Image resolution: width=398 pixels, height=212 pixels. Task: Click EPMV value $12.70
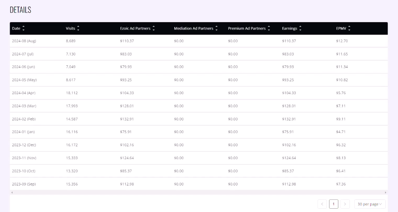pos(342,41)
